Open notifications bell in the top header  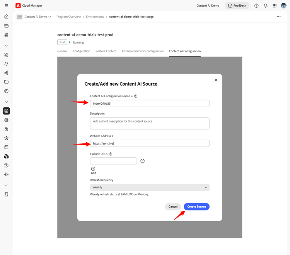tap(265, 6)
